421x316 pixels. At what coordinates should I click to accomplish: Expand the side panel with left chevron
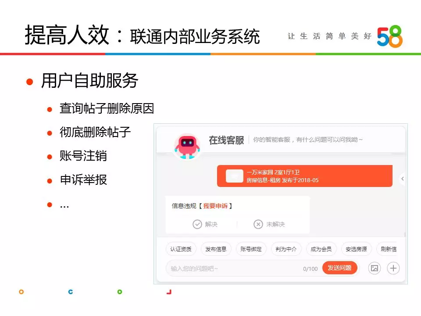(x=402, y=179)
